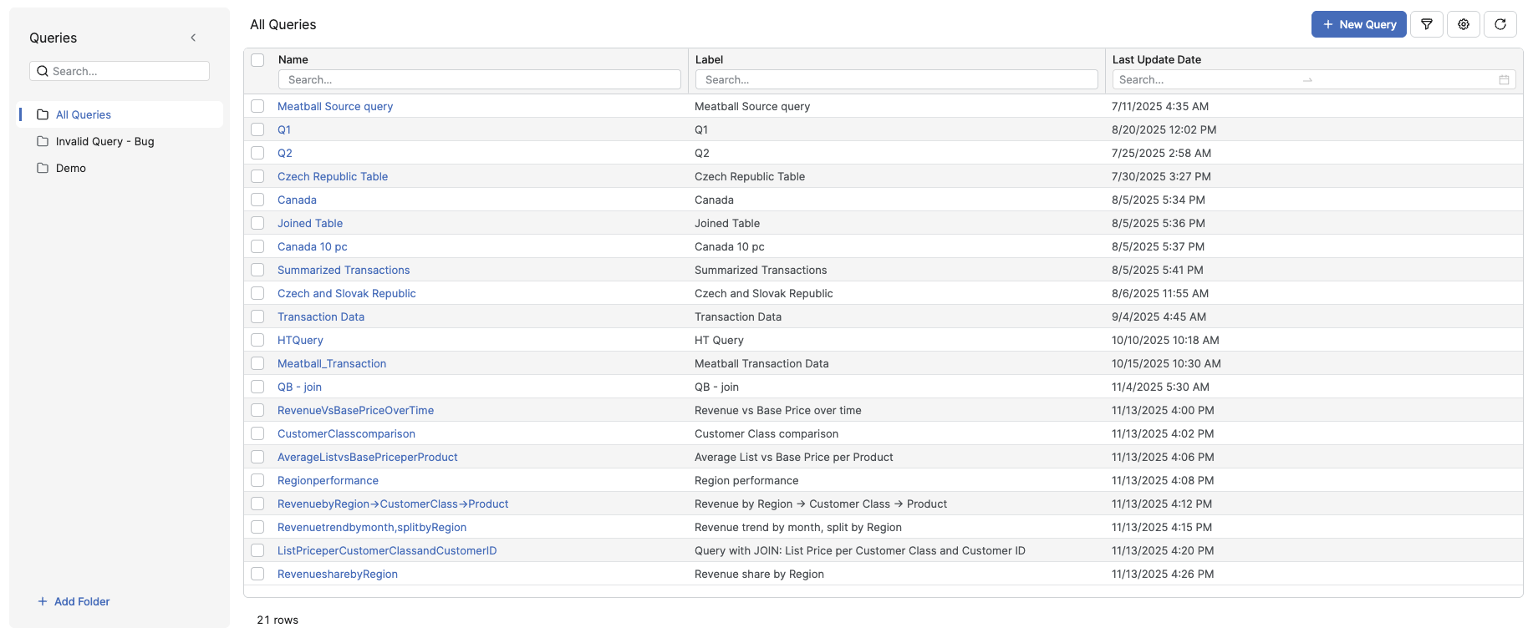Viewport: 1533px width, 638px height.
Task: Click magnifier icon in Queries sidebar search
Action: point(43,71)
